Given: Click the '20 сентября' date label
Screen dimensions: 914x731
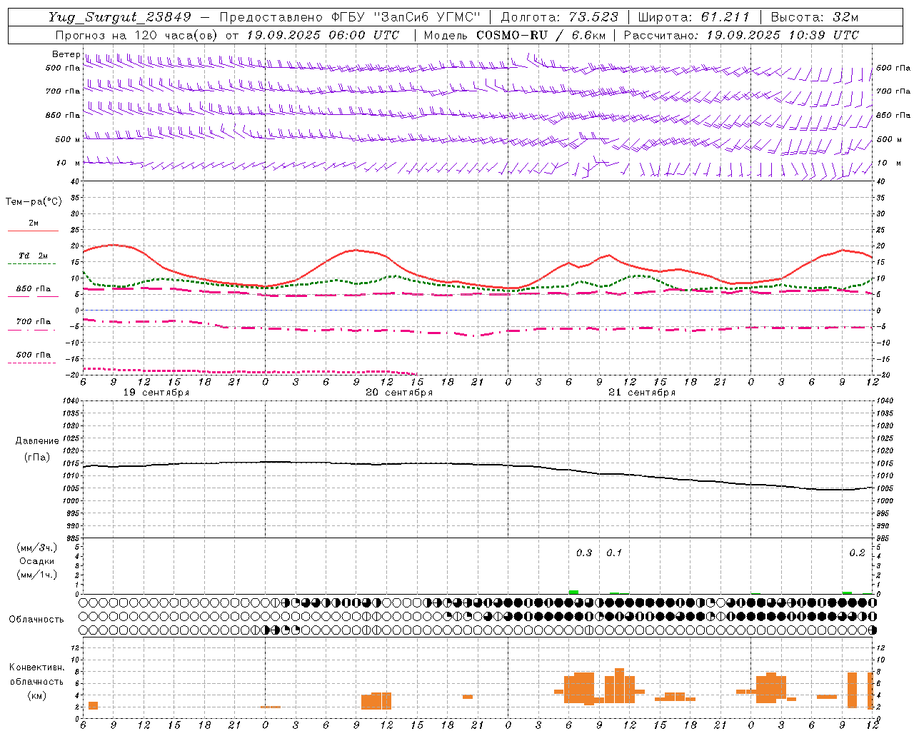Looking at the screenshot, I should click(x=399, y=393).
